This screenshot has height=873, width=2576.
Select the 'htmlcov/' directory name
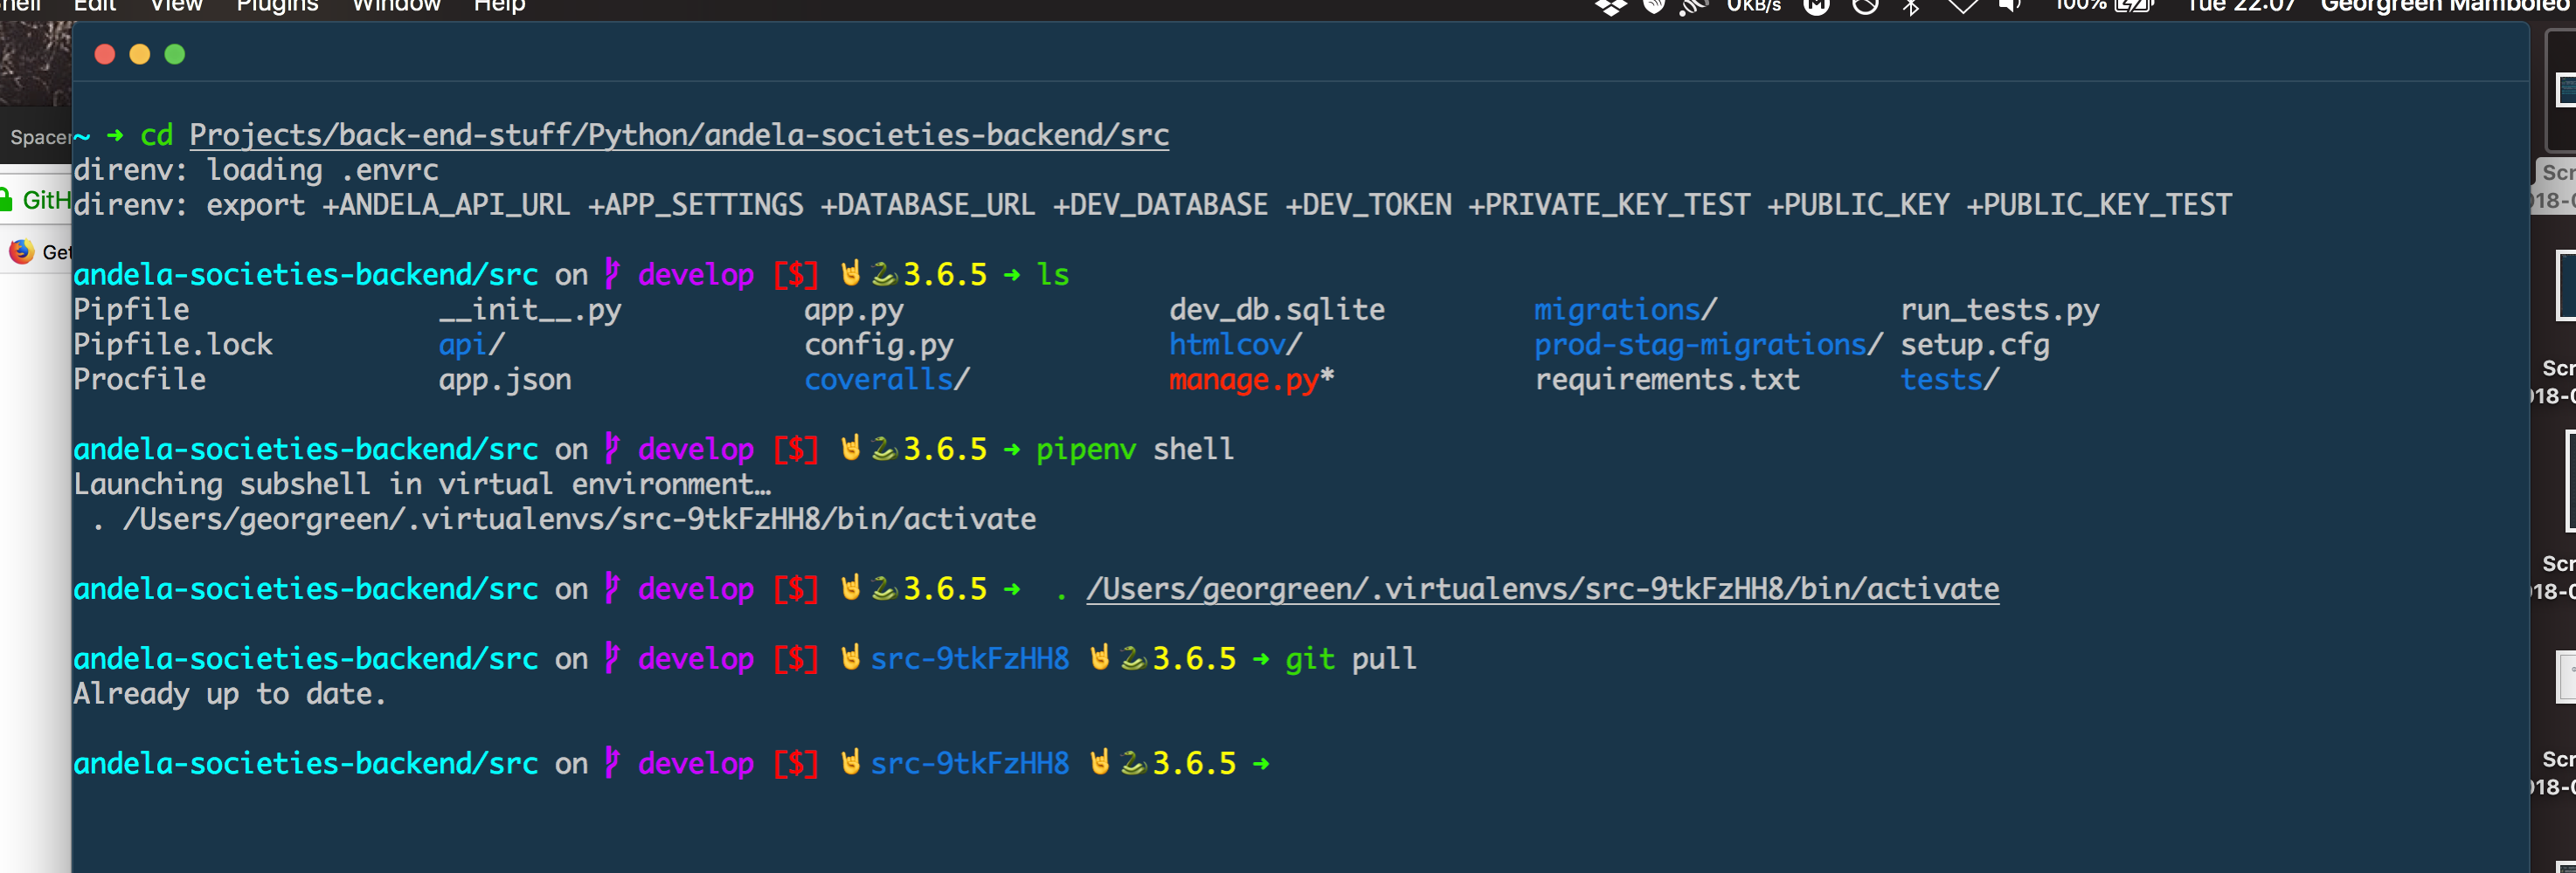point(1236,345)
